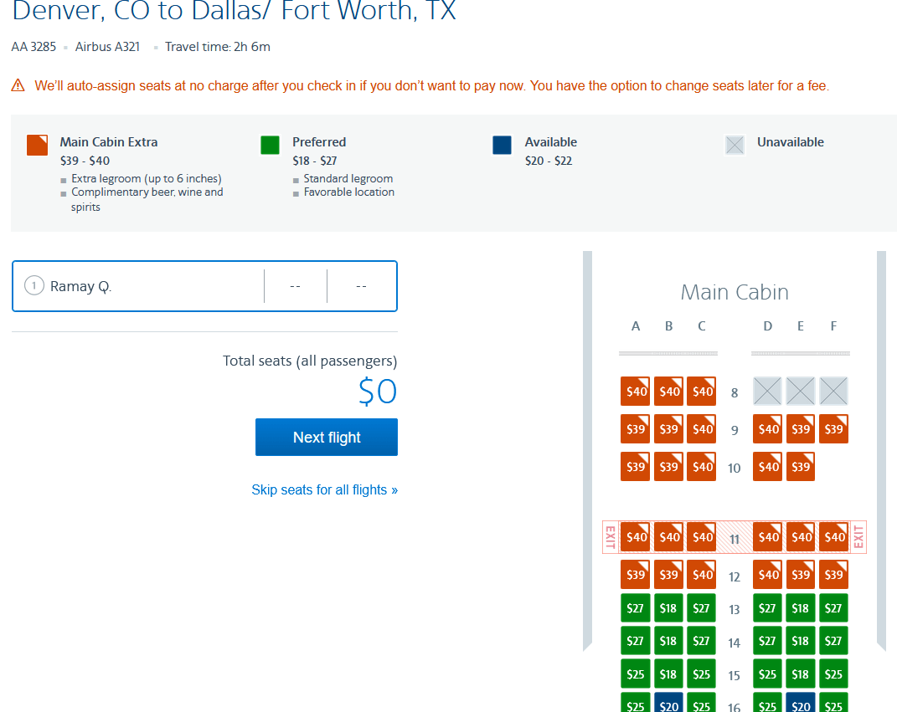Click Skip seats for all flights link
The height and width of the screenshot is (712, 897).
324,490
